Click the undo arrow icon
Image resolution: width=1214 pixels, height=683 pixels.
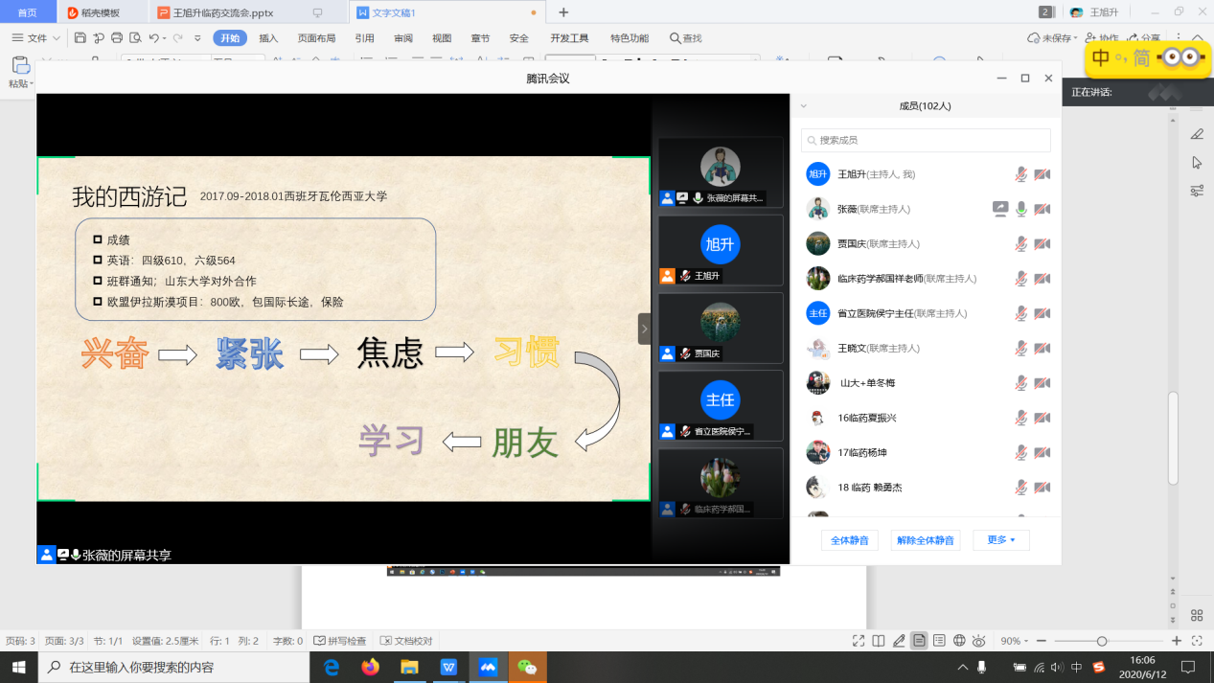click(x=153, y=38)
